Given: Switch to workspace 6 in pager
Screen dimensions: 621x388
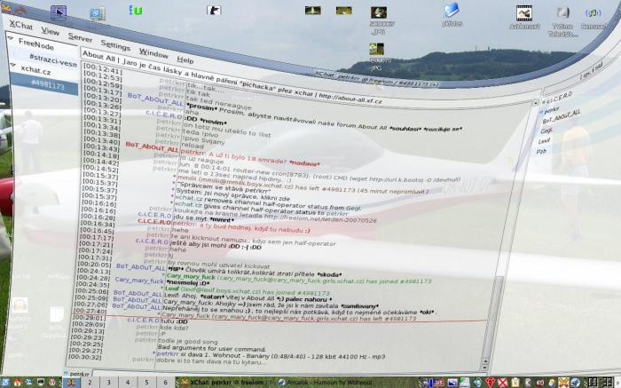Looking at the screenshot, I should tap(166, 383).
